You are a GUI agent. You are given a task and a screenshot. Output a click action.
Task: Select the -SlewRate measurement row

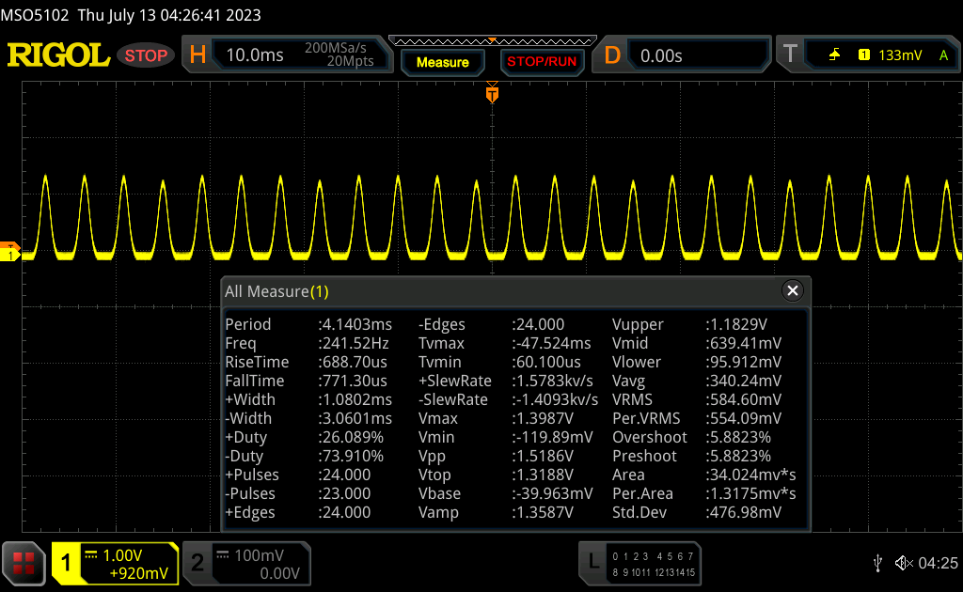tap(509, 399)
